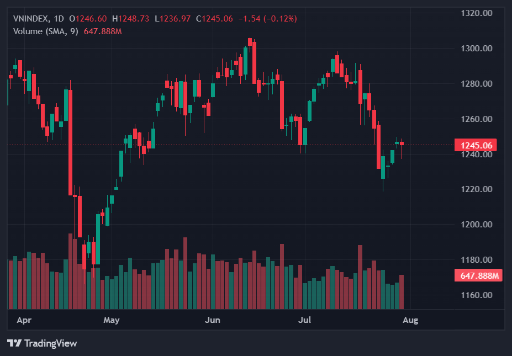
Task: Click the 1320.00 price axis label
Action: pyautogui.click(x=476, y=13)
